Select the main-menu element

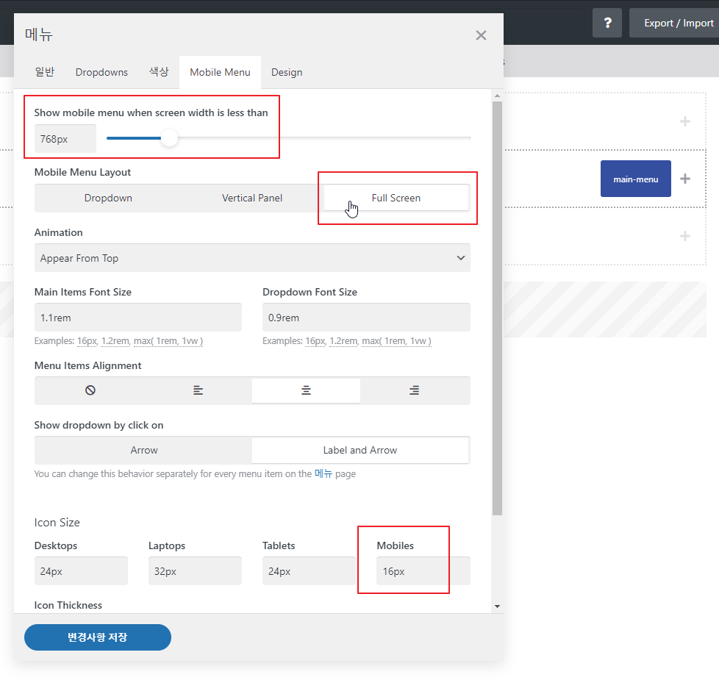coord(635,179)
